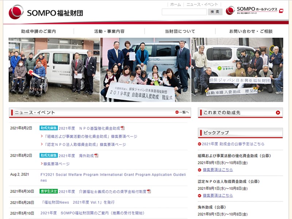Click the left photo with wheelchair users and van
The width and height of the screenshot is (292, 219).
pos(54,70)
